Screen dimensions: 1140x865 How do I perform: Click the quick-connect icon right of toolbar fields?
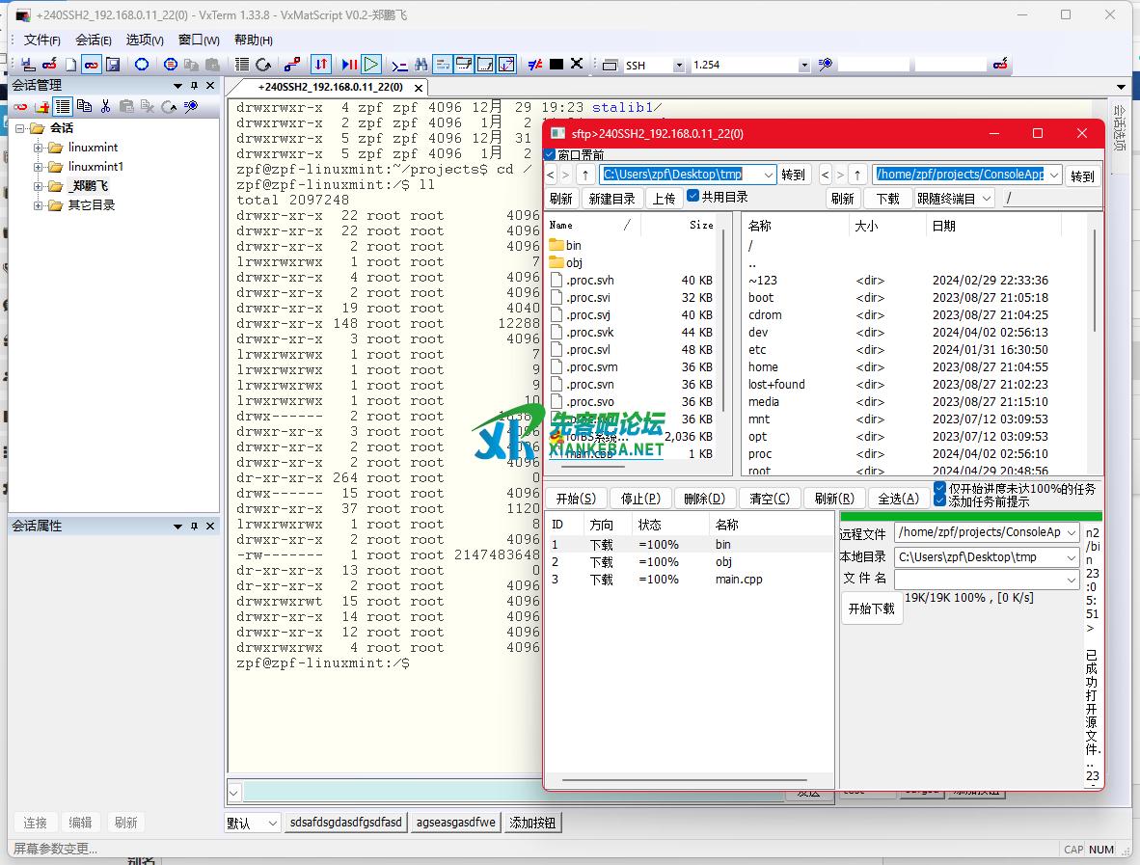pos(1000,65)
